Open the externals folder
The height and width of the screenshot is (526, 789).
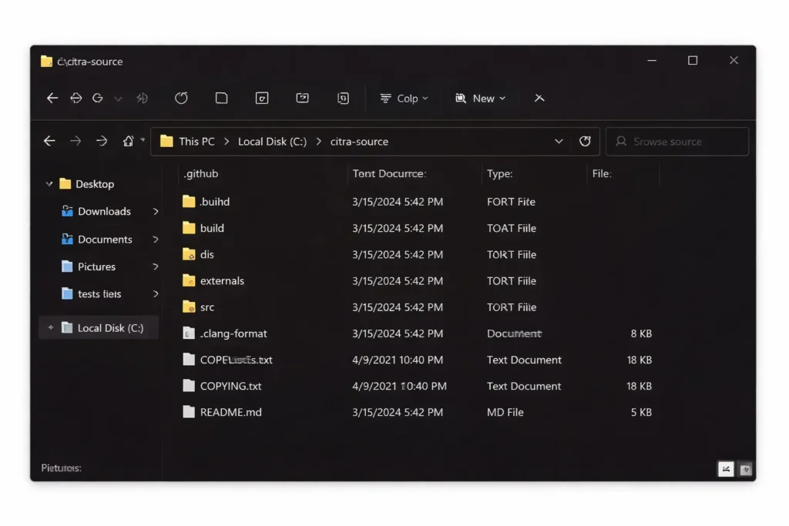221,281
